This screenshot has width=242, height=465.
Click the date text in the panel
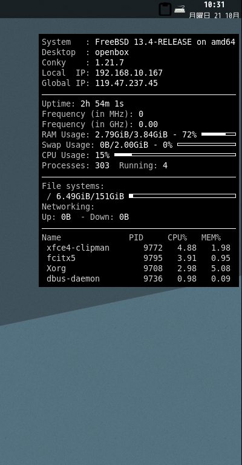(x=214, y=15)
